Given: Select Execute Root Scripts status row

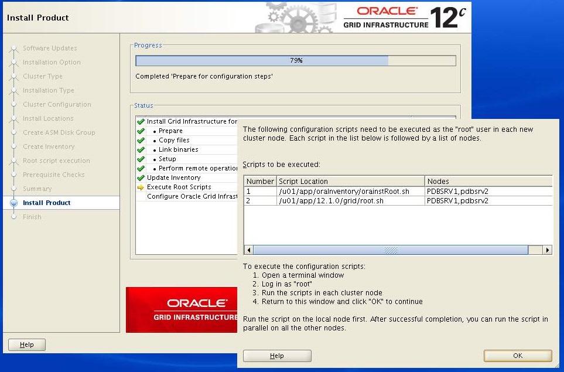Looking at the screenshot, I should click(187, 187).
